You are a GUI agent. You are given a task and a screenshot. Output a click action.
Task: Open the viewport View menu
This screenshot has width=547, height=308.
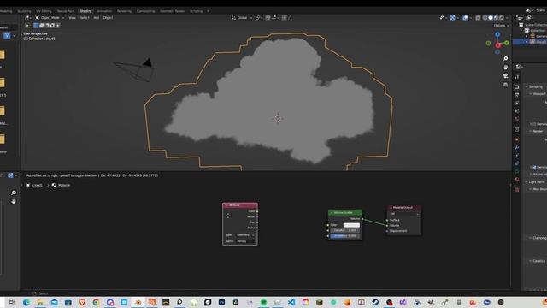72,17
